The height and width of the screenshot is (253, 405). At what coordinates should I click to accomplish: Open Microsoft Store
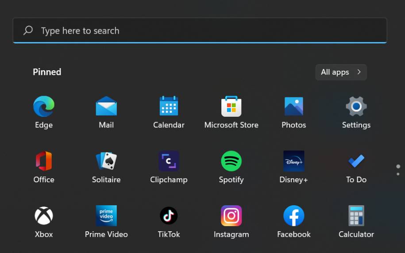tap(231, 106)
